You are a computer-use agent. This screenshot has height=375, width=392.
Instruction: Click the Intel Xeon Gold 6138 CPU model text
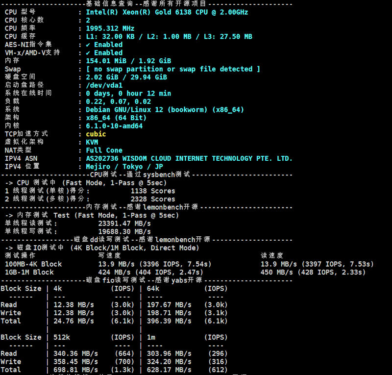[167, 12]
